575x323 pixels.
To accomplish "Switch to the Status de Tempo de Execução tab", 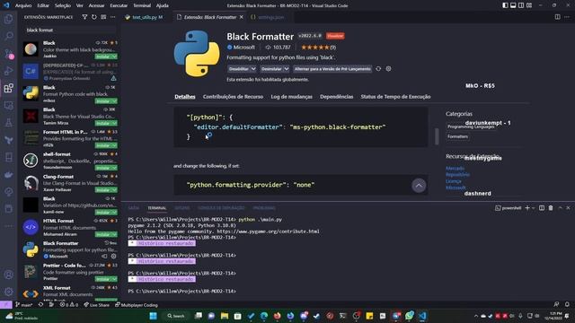I will pos(395,97).
